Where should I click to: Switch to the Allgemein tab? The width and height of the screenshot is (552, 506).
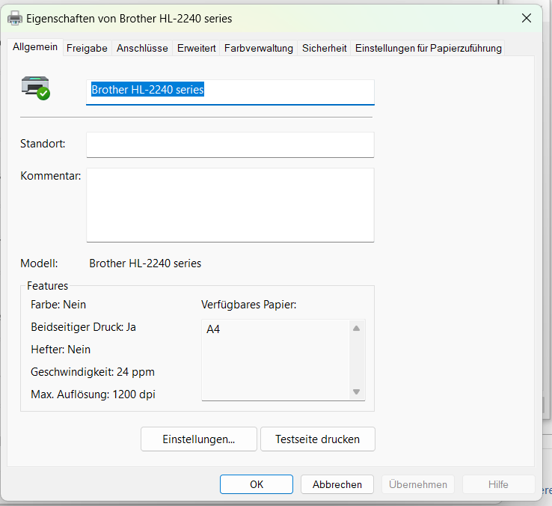[x=35, y=47]
